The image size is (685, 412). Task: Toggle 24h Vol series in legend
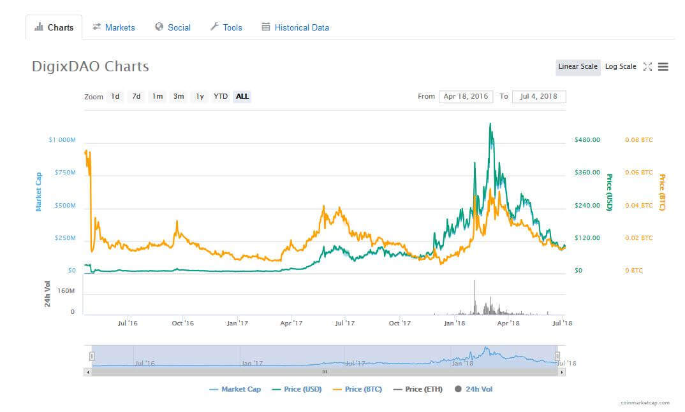(473, 389)
